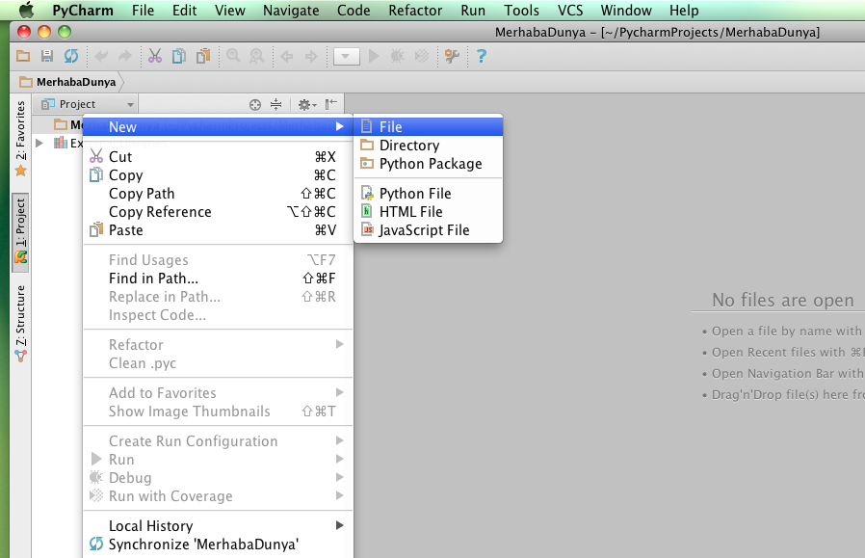Click the Undo arrow icon
Viewport: 865px width, 558px height.
[101, 56]
